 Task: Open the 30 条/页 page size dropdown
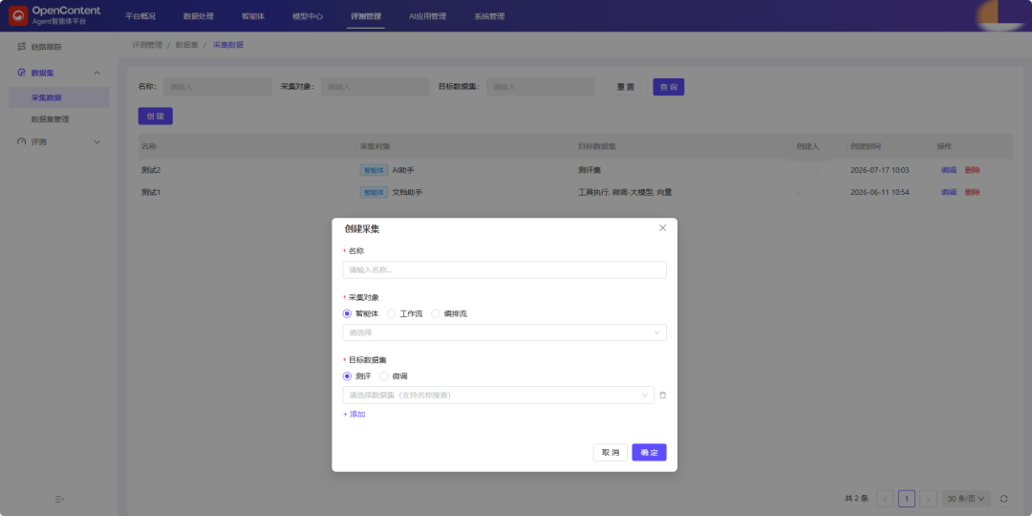[966, 499]
